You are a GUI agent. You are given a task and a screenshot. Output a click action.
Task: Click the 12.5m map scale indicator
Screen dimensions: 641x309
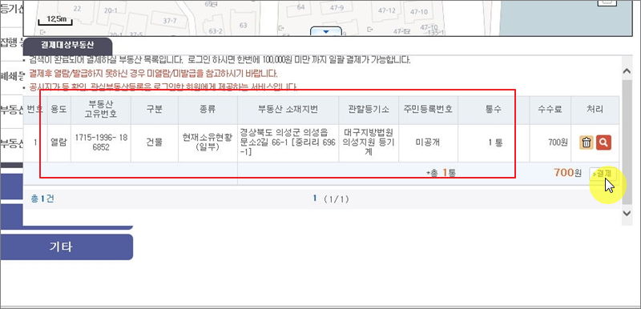[x=55, y=20]
